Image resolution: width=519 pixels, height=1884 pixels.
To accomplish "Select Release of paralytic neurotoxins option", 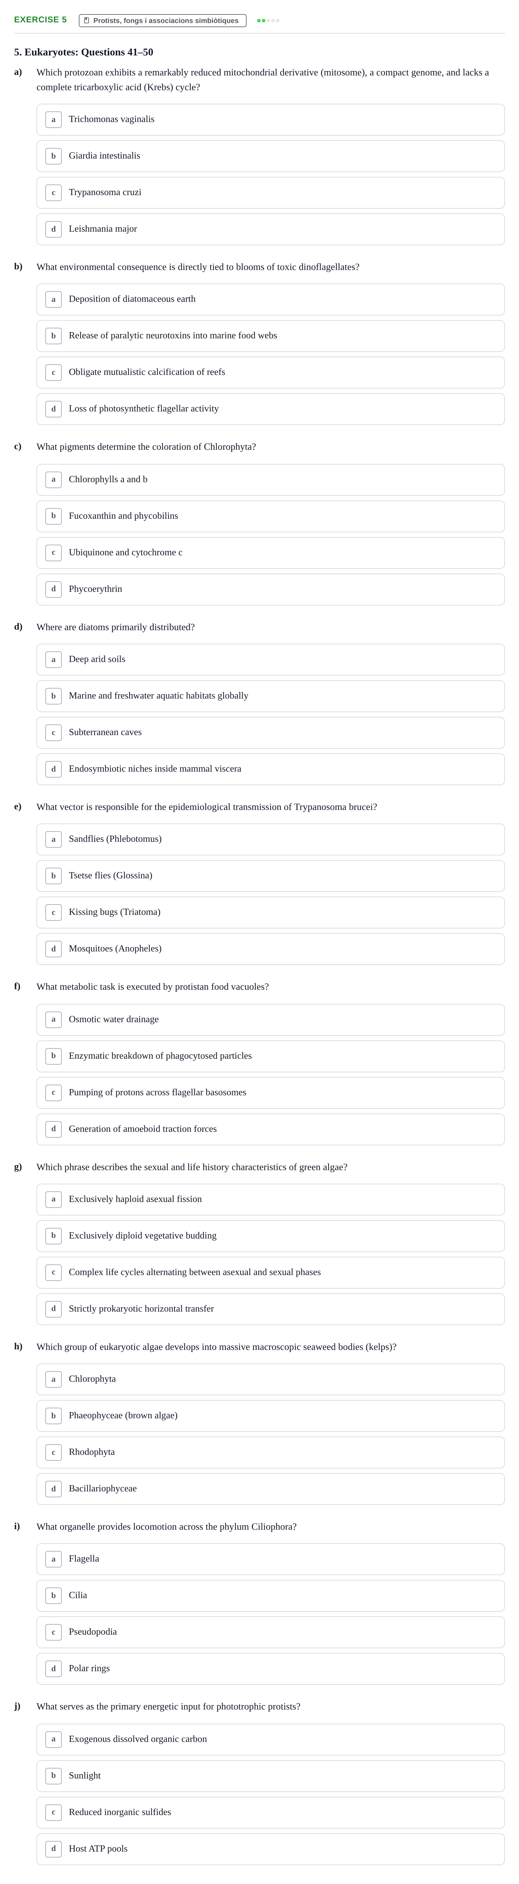I will click(270, 336).
